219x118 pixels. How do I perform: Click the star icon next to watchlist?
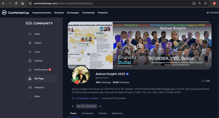[73, 106]
